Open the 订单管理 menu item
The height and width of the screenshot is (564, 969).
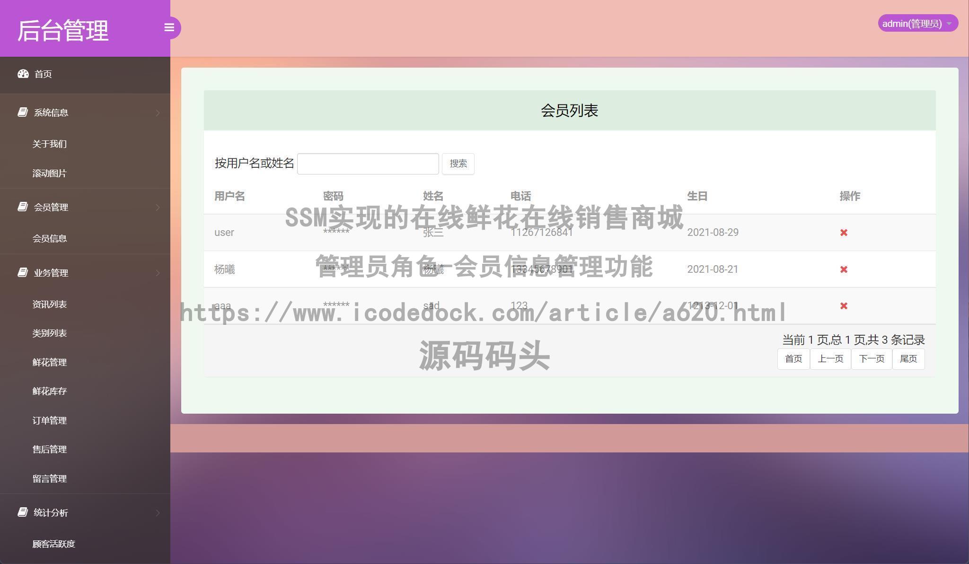pyautogui.click(x=50, y=420)
